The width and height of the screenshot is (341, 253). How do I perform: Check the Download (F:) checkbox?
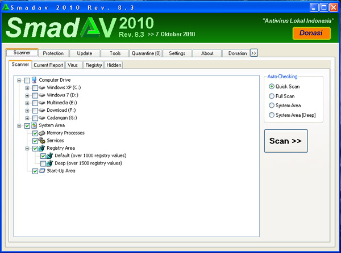click(x=35, y=111)
